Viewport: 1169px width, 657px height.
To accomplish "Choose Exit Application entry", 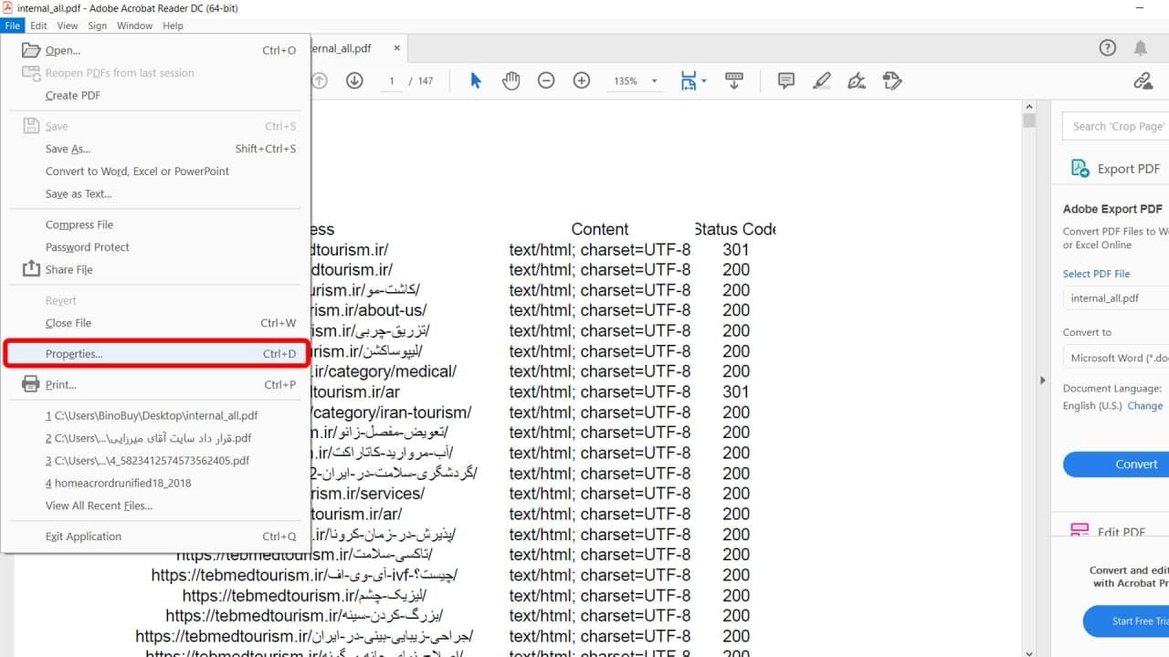I will [x=156, y=536].
